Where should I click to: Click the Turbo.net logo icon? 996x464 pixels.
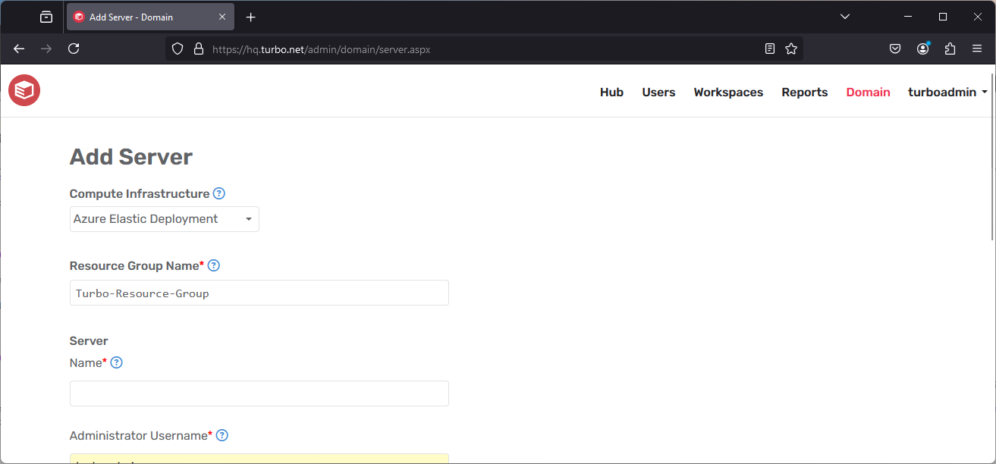pos(24,89)
